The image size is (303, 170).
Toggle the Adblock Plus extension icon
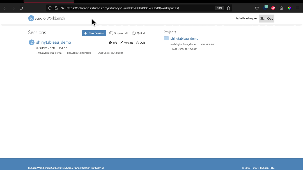(273, 8)
